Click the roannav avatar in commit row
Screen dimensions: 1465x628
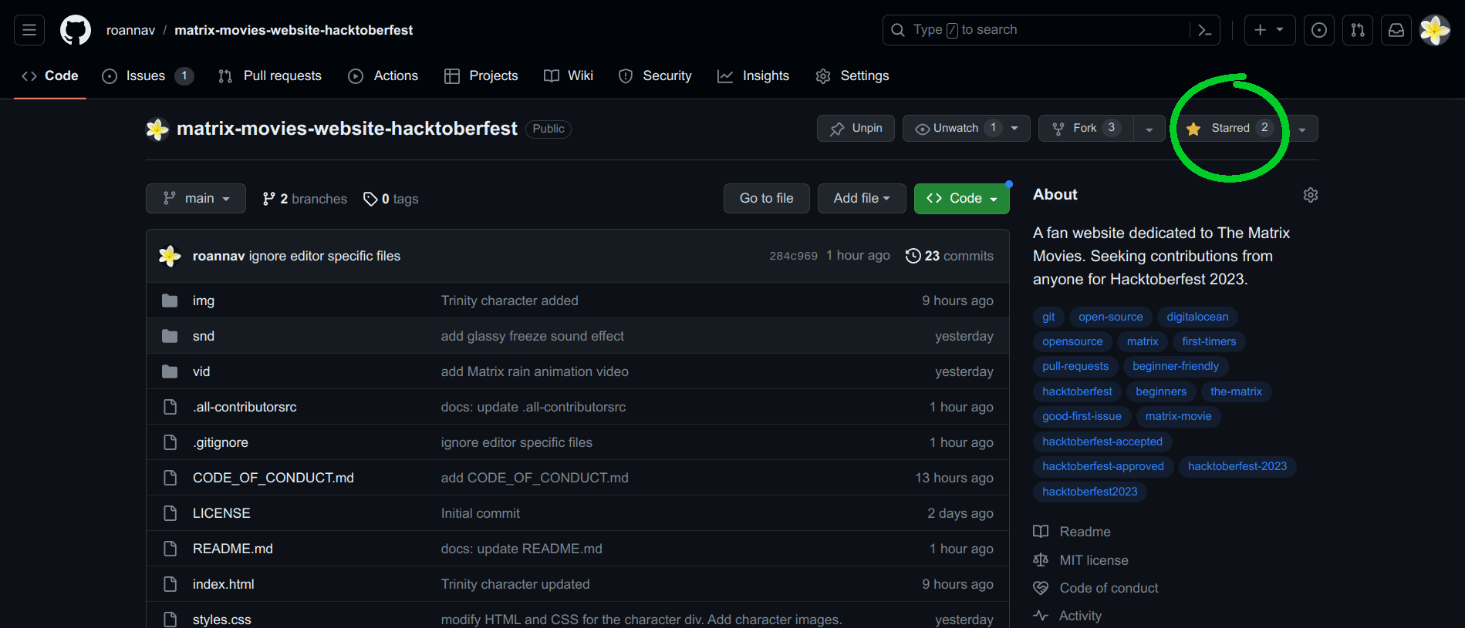170,256
